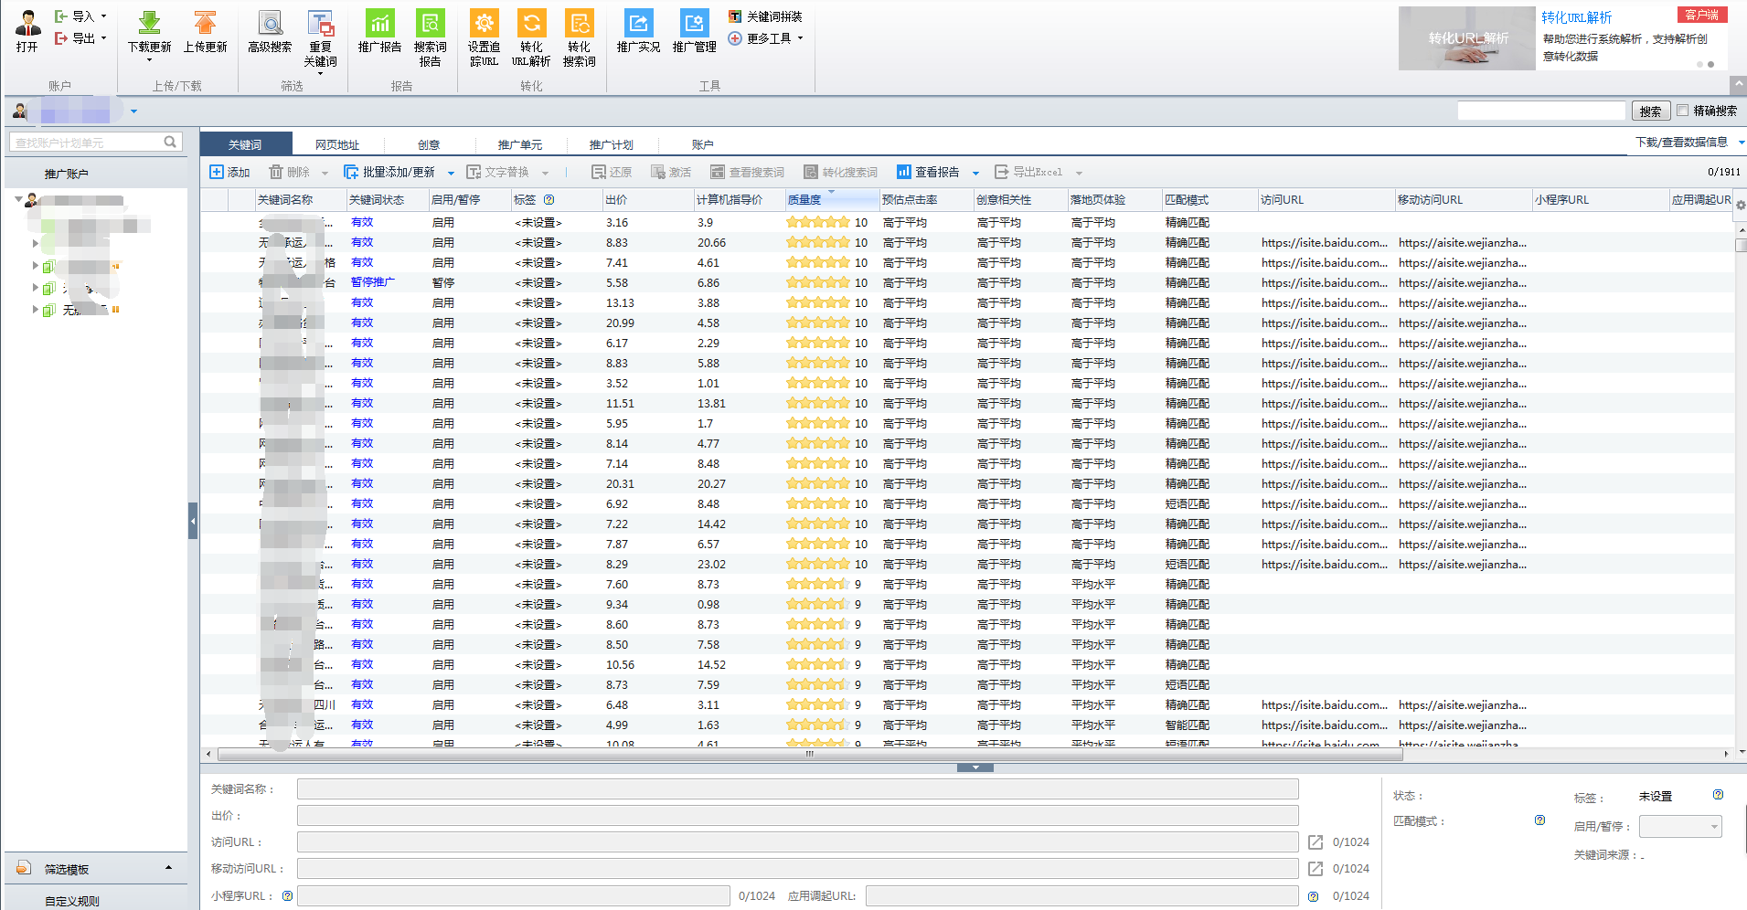Click the 推广管理 icon
The image size is (1747, 910).
pos(694,25)
